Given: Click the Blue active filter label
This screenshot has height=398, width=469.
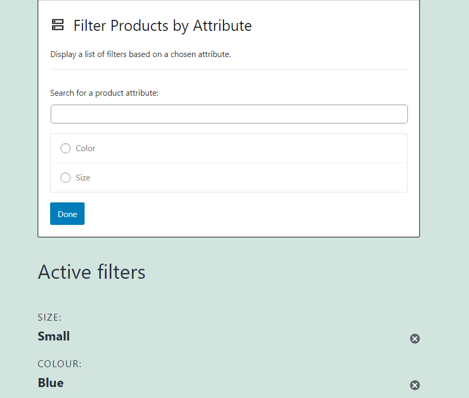Looking at the screenshot, I should tap(50, 383).
